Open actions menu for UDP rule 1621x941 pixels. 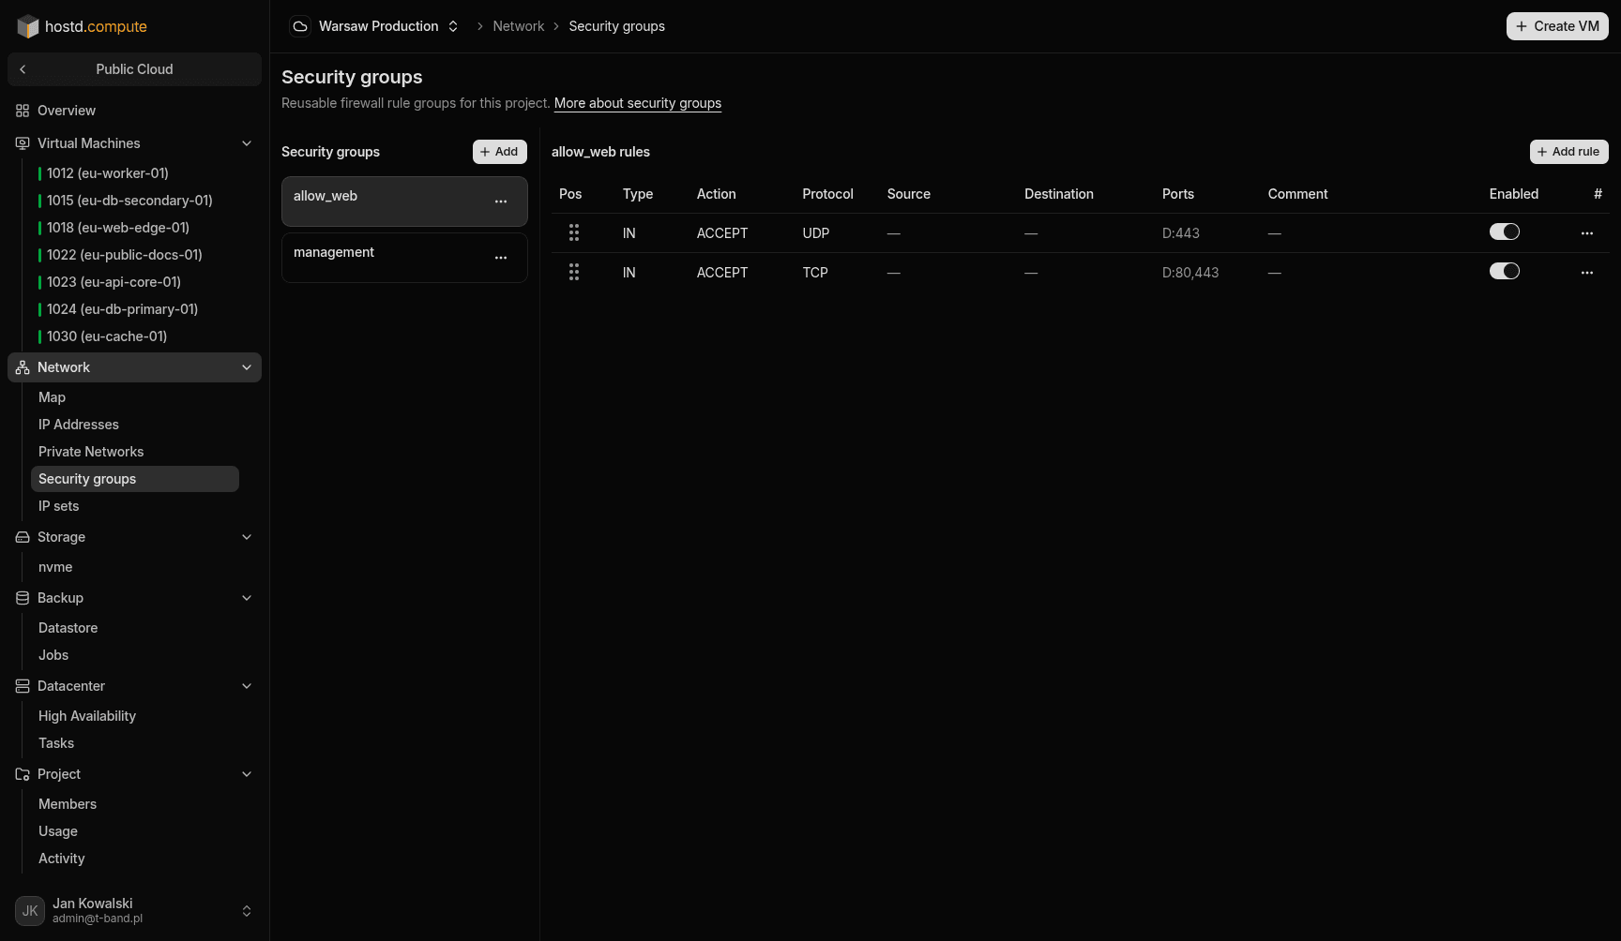coord(1587,233)
